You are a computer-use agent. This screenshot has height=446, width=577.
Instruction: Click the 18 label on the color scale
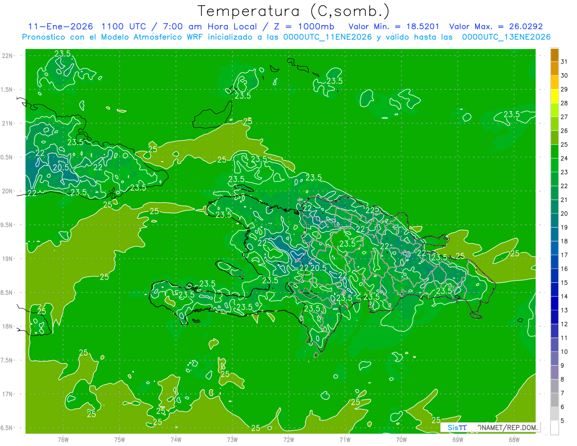click(564, 241)
